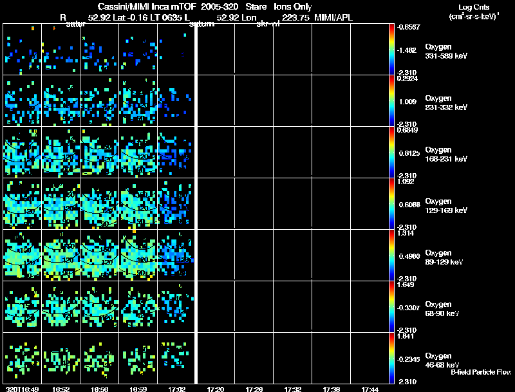Open the 16:56 panel in 168-231 keV row
This screenshot has width=515, height=392.
[x=100, y=152]
